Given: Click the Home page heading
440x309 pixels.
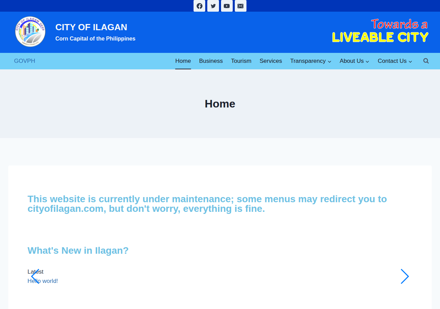Looking at the screenshot, I should click(x=220, y=104).
